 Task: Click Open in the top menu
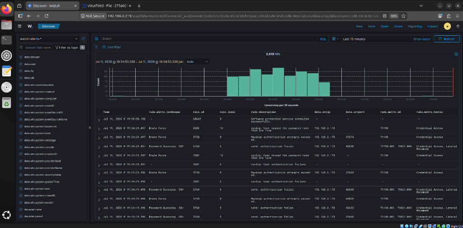384,26
